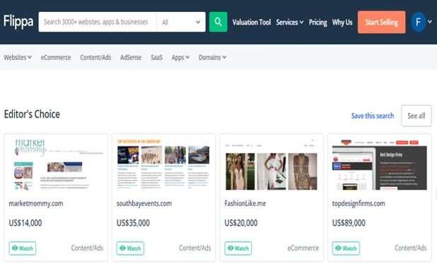Watch the FashionLike.me listing

pos(238,248)
